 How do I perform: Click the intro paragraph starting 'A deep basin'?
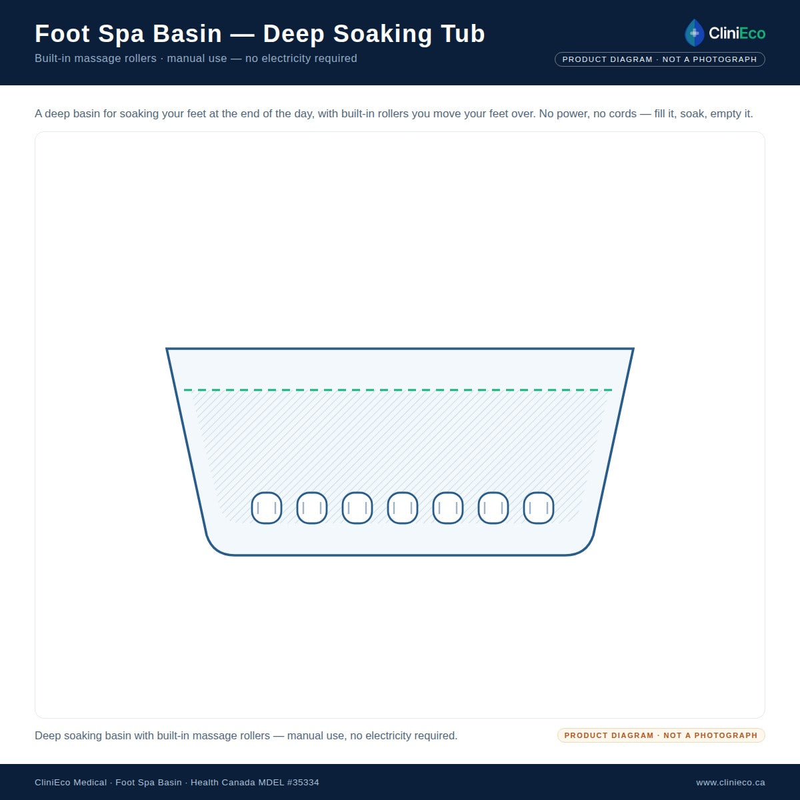pyautogui.click(x=394, y=113)
